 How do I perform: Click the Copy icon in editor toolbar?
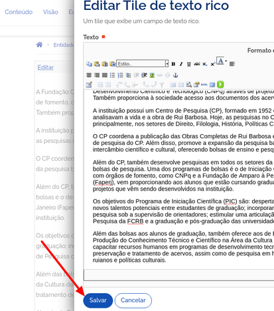(89, 64)
